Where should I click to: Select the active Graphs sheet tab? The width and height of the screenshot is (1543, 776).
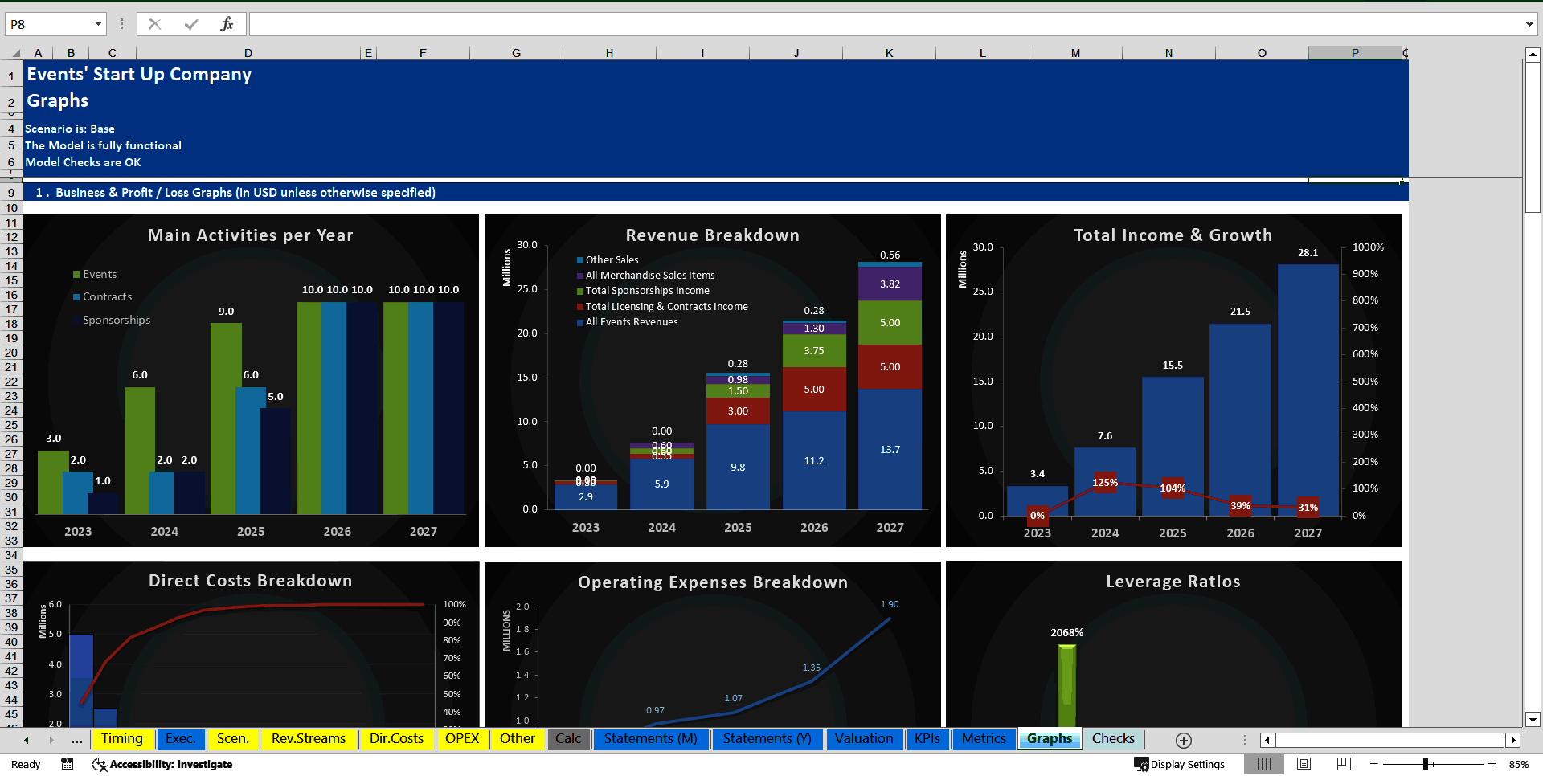[x=1050, y=739]
